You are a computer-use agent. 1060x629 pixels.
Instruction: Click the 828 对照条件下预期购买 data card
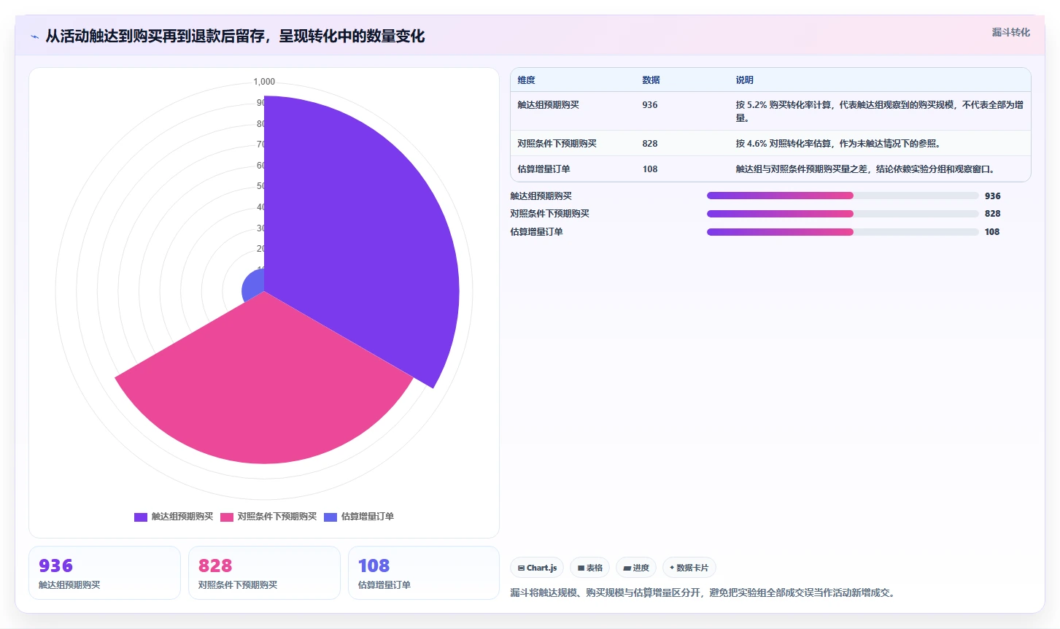(x=264, y=573)
